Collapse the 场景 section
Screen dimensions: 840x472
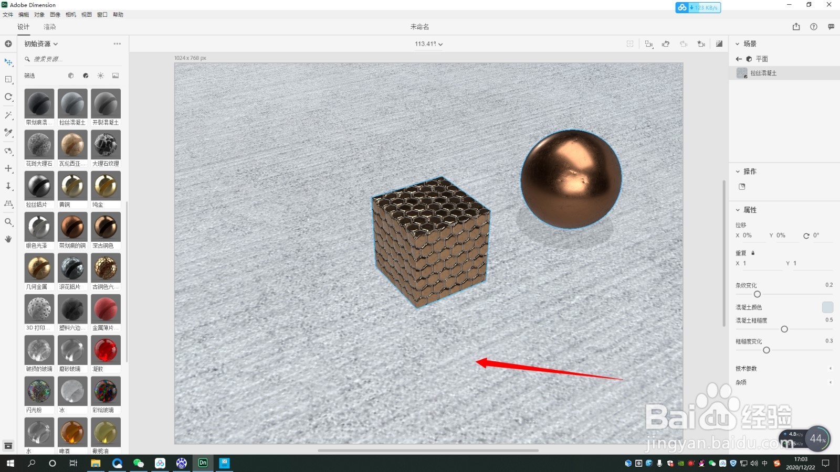click(738, 44)
